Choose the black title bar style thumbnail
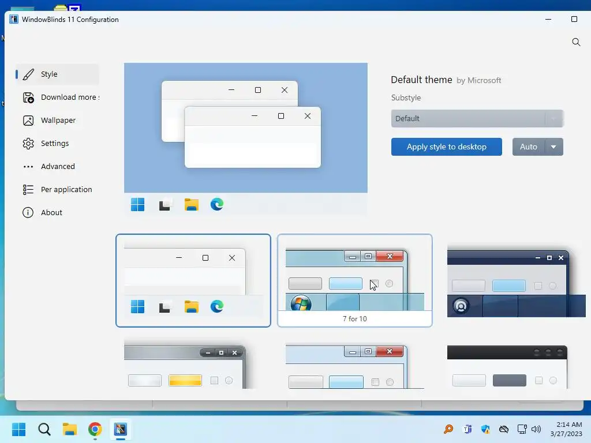The width and height of the screenshot is (591, 443). (x=507, y=366)
